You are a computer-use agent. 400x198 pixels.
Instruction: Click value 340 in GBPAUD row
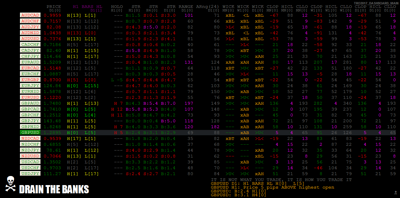click(347, 103)
